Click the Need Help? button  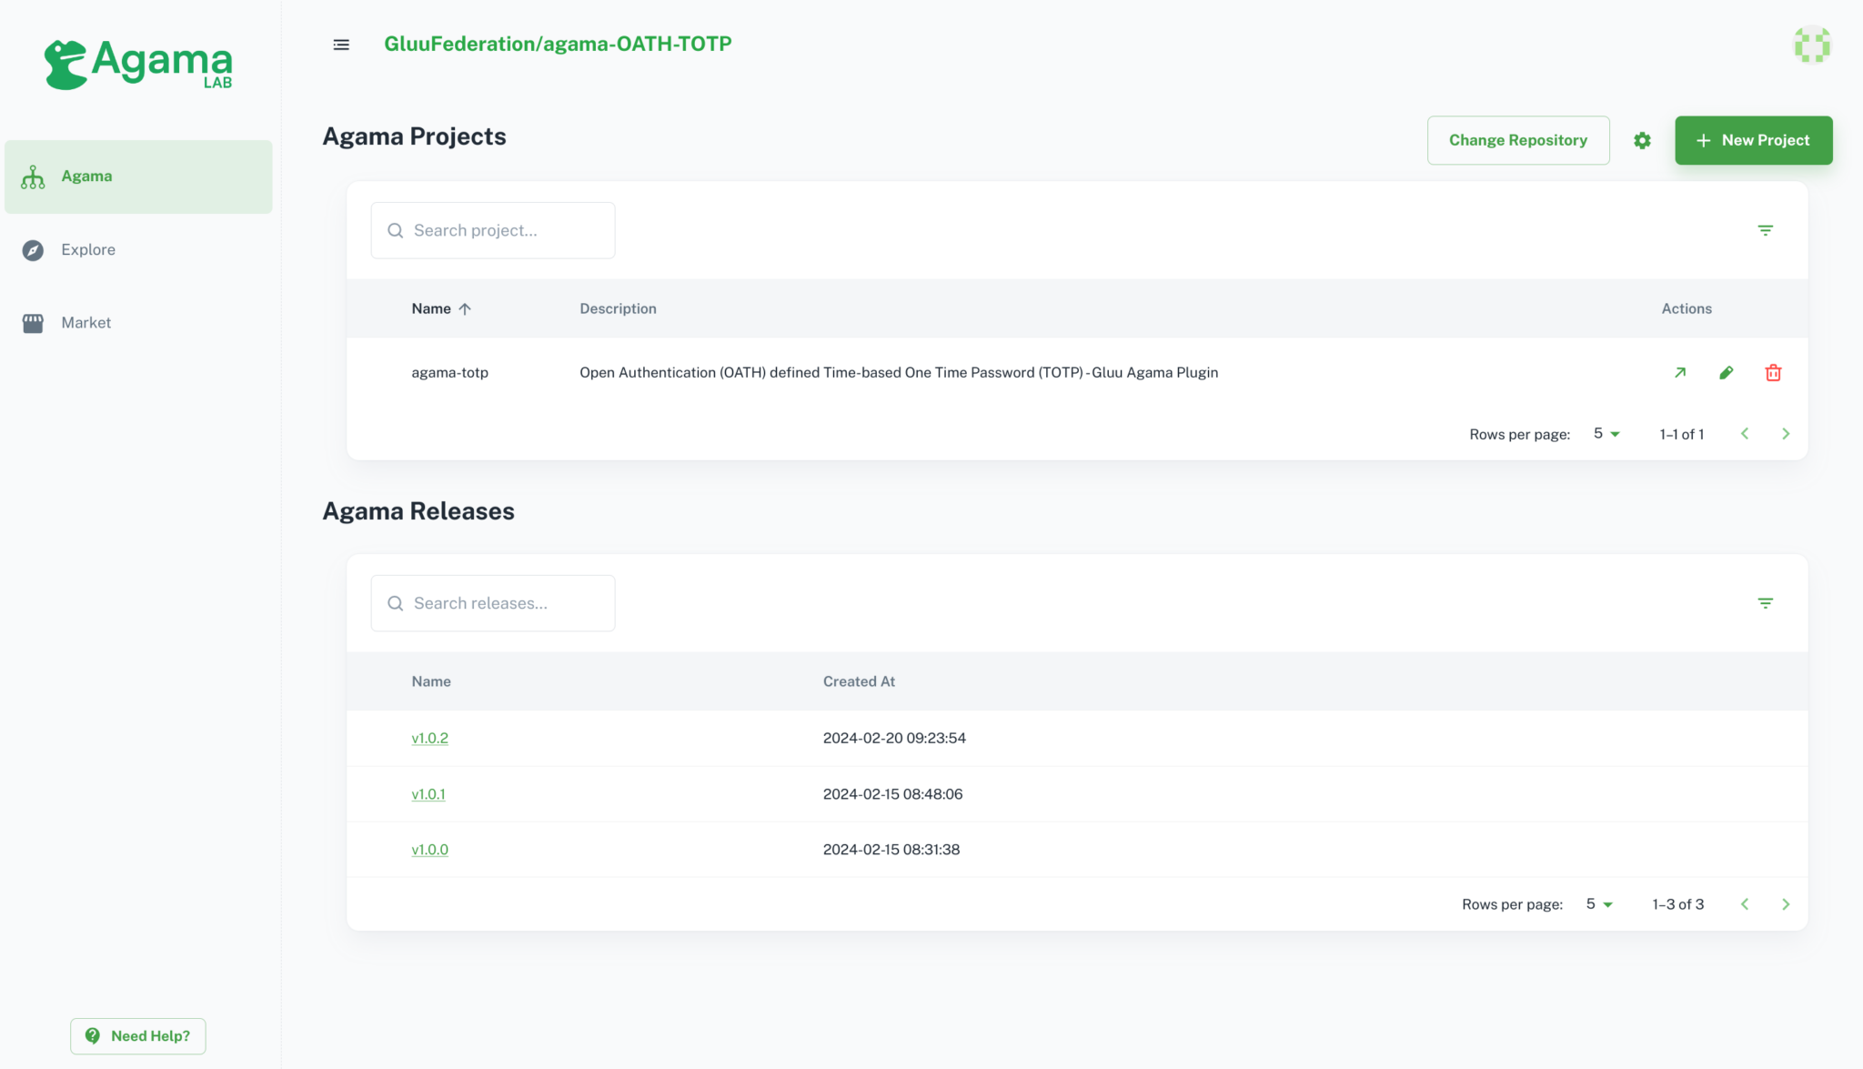pyautogui.click(x=138, y=1036)
